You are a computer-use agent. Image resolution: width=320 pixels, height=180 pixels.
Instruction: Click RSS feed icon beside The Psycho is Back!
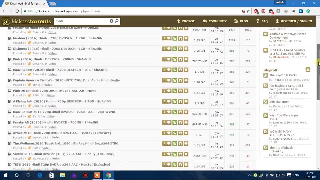[266, 75]
